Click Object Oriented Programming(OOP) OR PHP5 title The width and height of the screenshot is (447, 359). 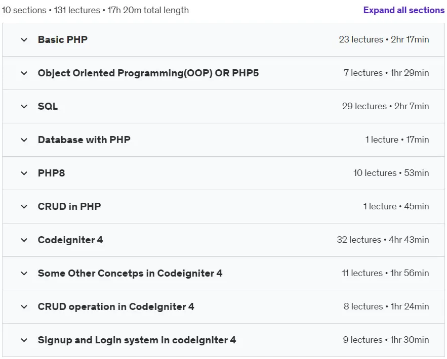click(148, 73)
